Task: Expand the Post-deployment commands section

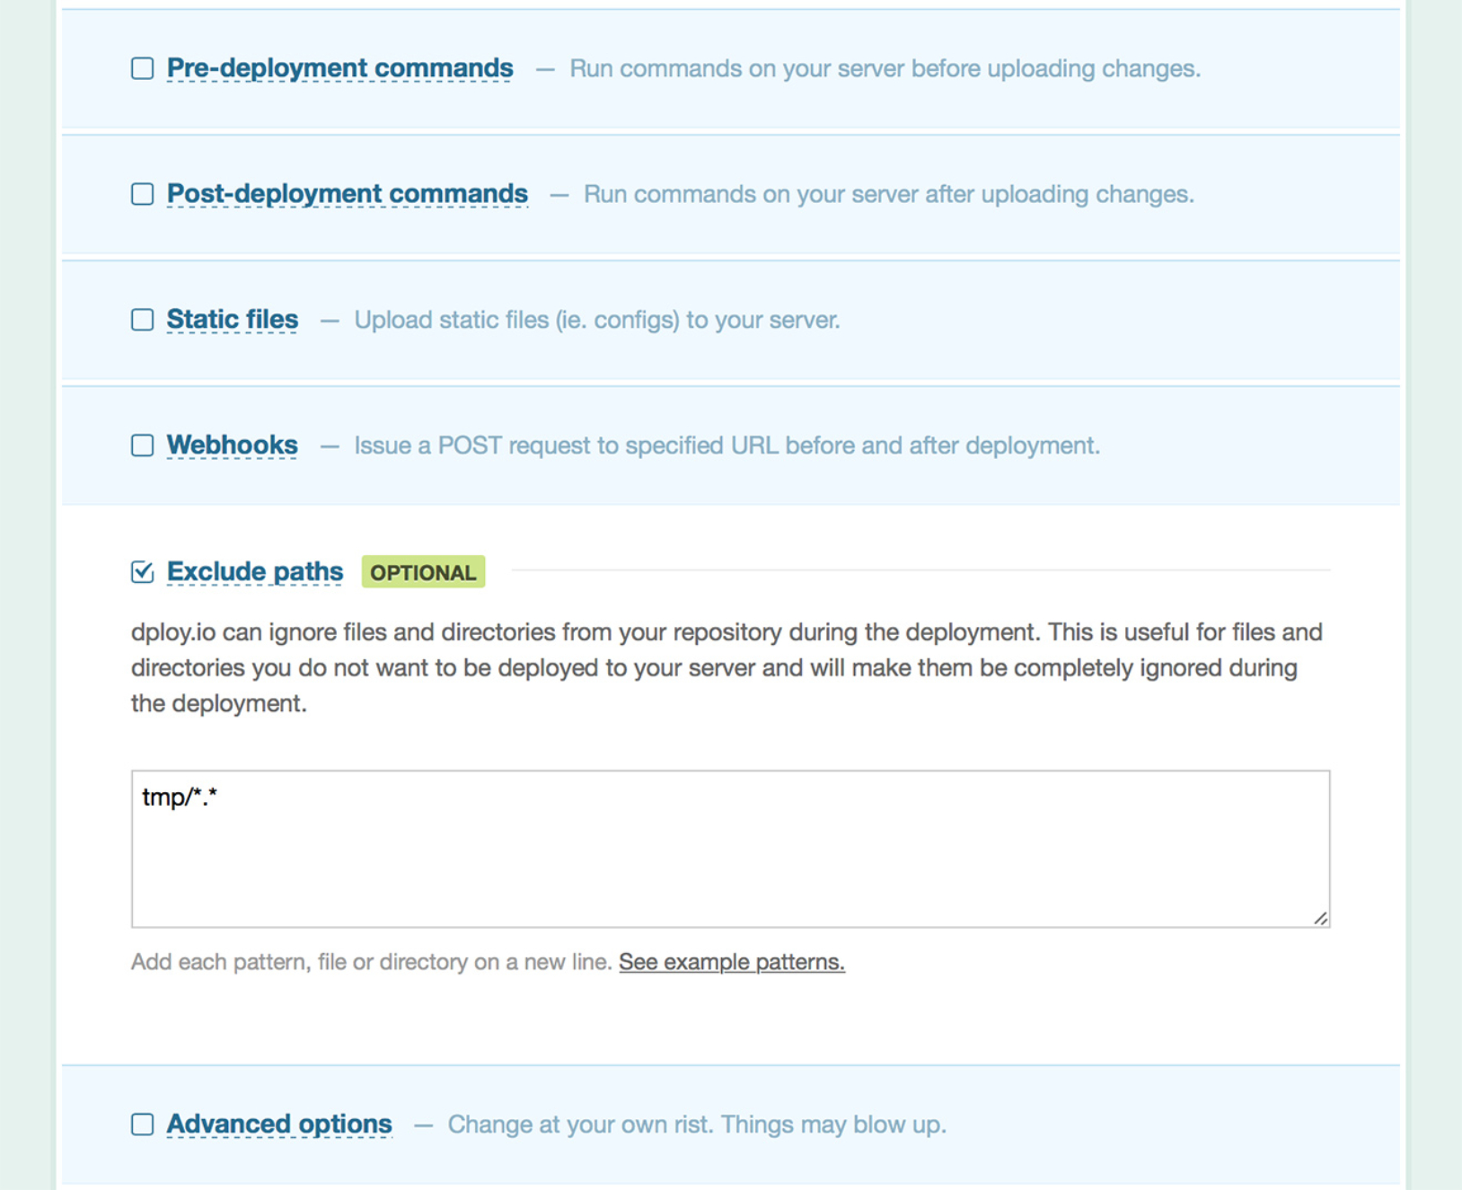Action: 347,194
